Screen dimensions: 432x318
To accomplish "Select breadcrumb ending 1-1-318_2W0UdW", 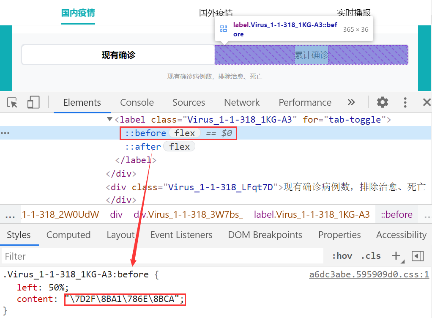I will (60, 214).
